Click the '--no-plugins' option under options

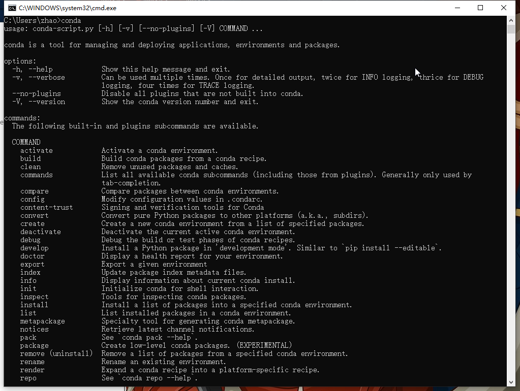point(36,93)
